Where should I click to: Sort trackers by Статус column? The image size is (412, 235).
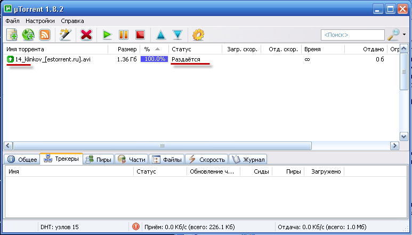coord(160,171)
